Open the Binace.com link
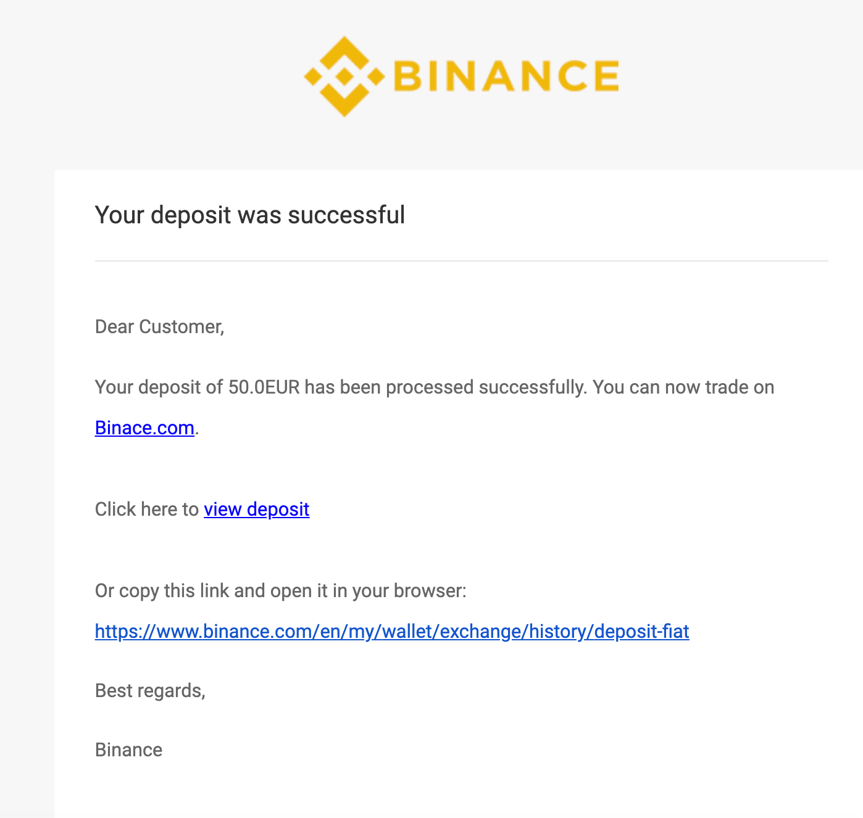The width and height of the screenshot is (863, 818). click(144, 428)
